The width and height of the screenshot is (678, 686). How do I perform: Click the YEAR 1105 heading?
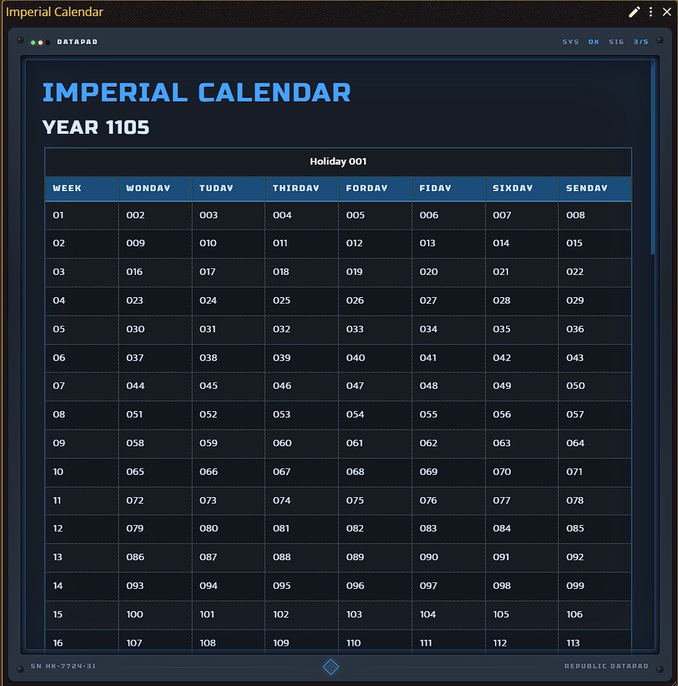coord(96,128)
